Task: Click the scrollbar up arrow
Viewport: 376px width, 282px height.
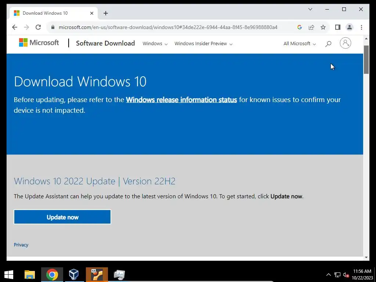Action: [366, 38]
